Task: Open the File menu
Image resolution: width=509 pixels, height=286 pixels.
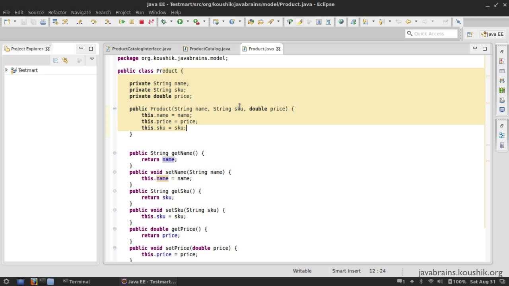Action: [x=7, y=12]
